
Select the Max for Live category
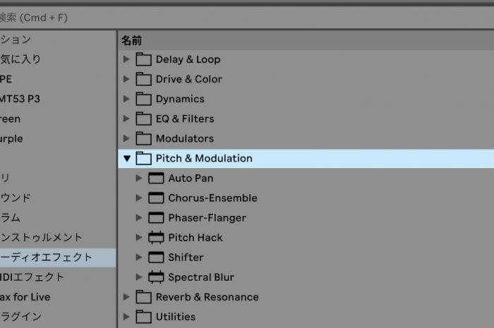coord(25,297)
